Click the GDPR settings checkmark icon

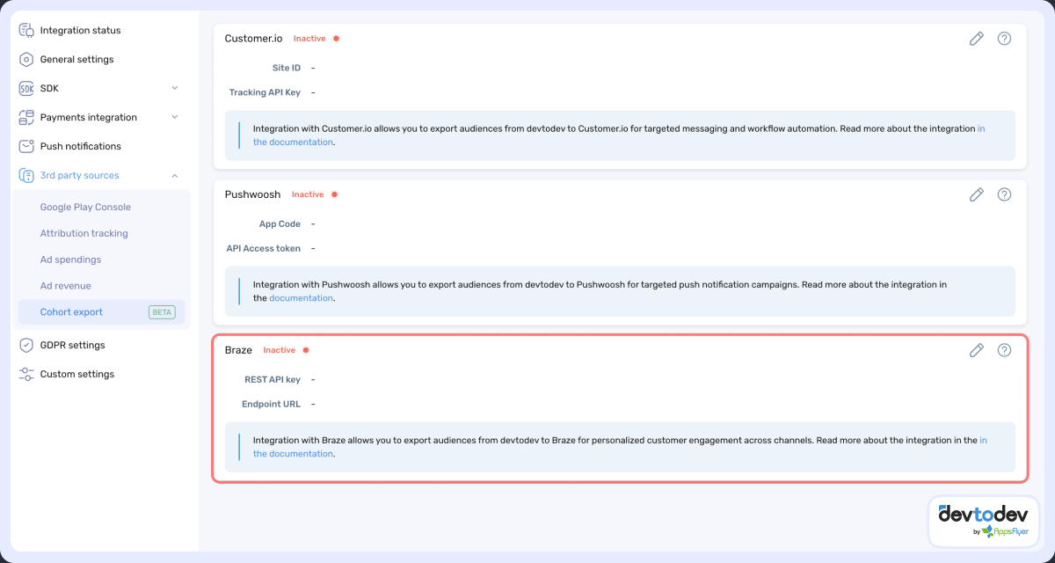tap(25, 345)
